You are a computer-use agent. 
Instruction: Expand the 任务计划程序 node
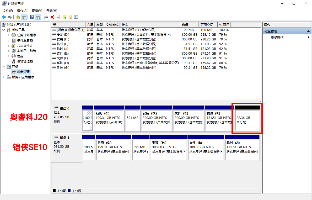(8, 35)
